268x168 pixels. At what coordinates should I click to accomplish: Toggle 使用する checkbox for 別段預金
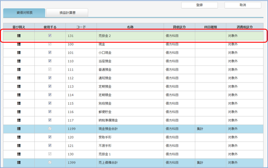click(x=50, y=103)
